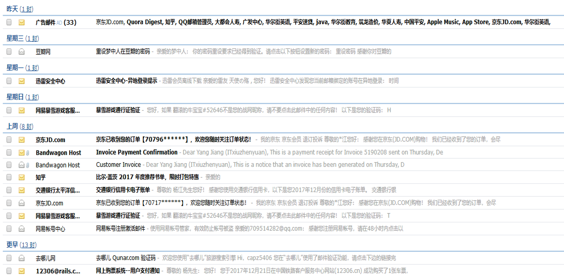This screenshot has width=564, height=277.
Task: Click Quora Digest in the 广告邮件 sender list
Action: [x=144, y=22]
